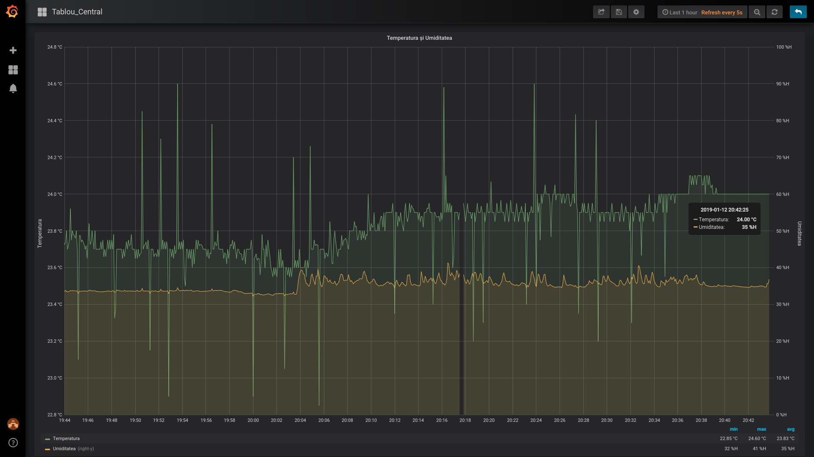This screenshot has height=457, width=814.
Task: Refresh the dashboard now
Action: (775, 12)
